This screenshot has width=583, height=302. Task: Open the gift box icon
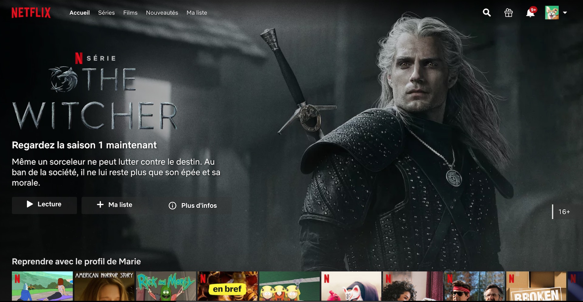point(509,13)
